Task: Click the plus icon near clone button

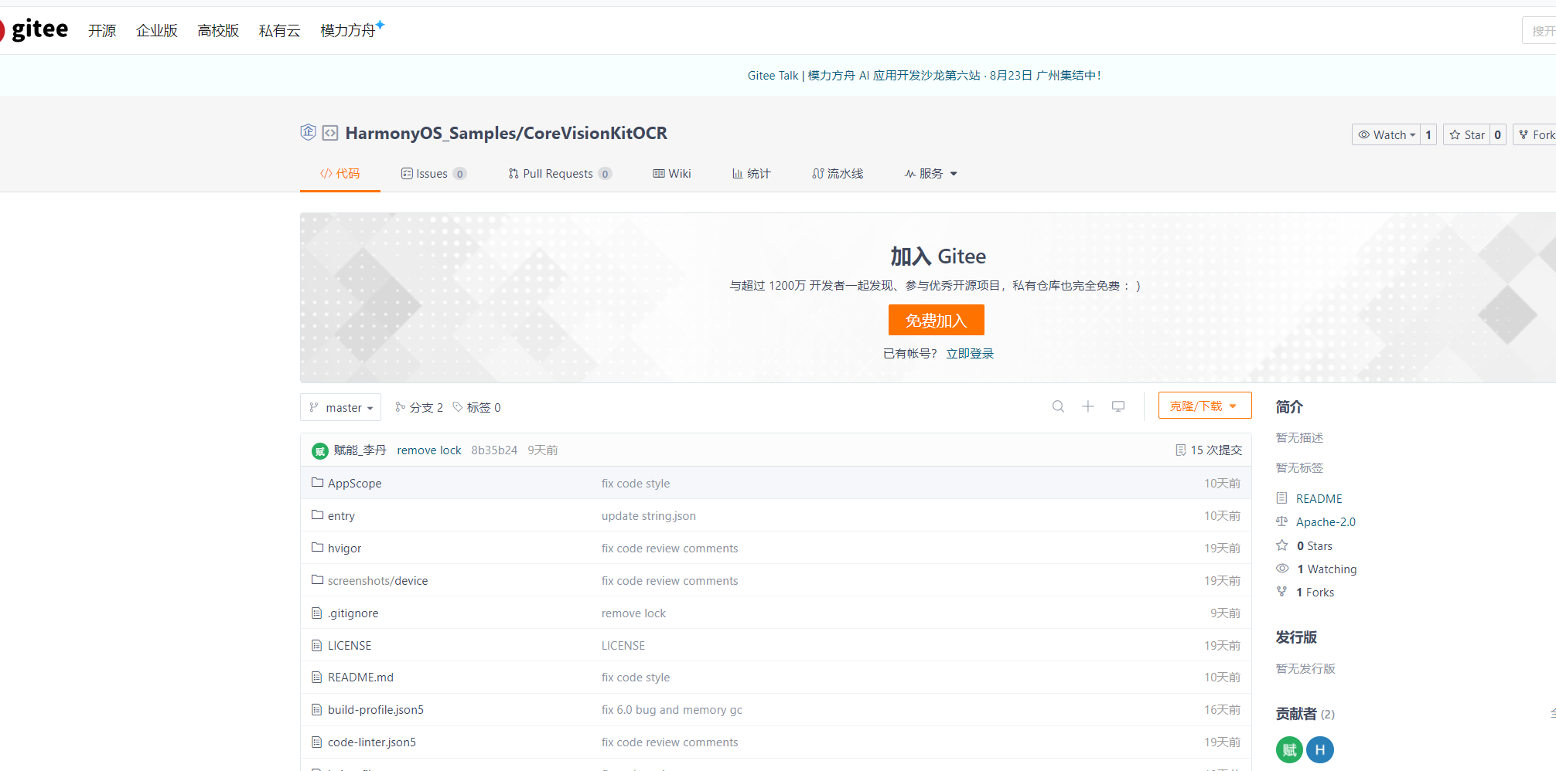Action: [x=1087, y=406]
